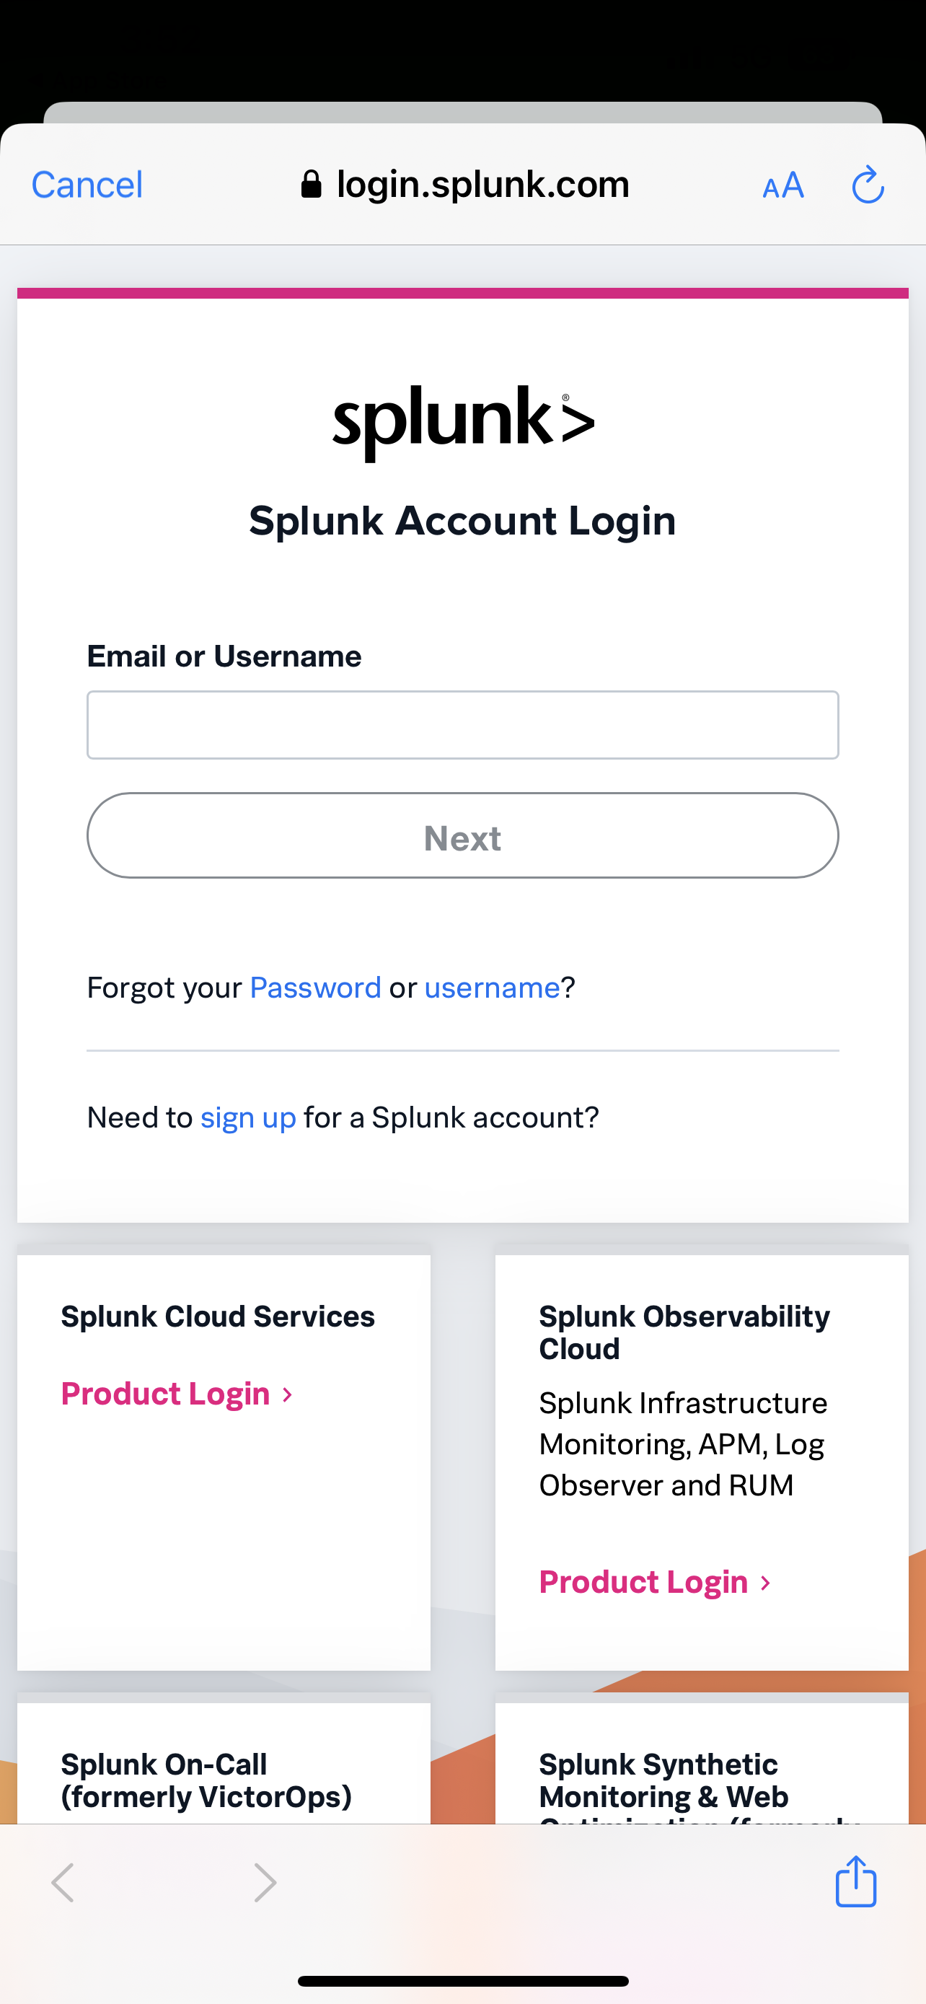Tap the Splunk Observability Cloud heading
Viewport: 926px width, 2004px height.
tap(684, 1332)
